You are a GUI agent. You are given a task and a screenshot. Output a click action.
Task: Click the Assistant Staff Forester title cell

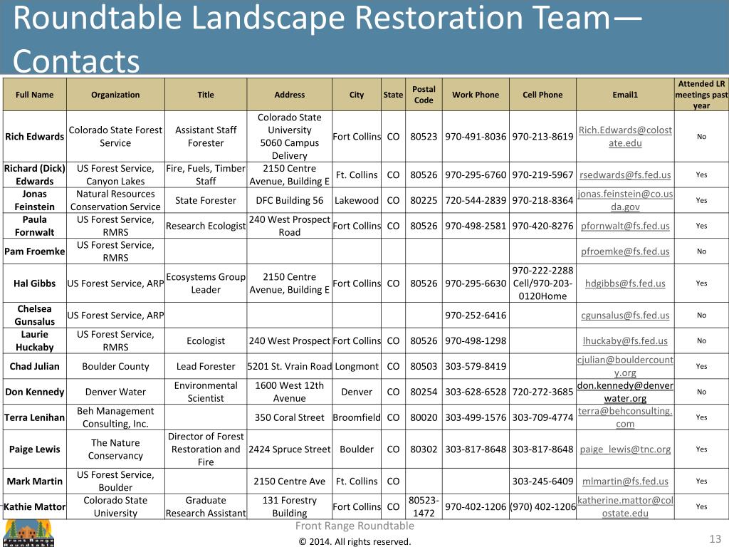(206, 136)
